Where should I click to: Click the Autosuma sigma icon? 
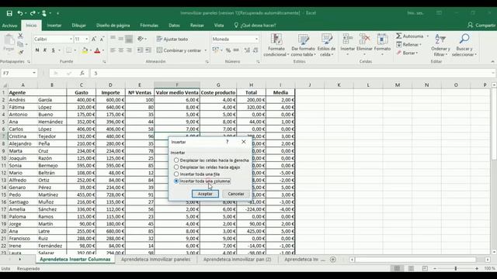click(399, 36)
